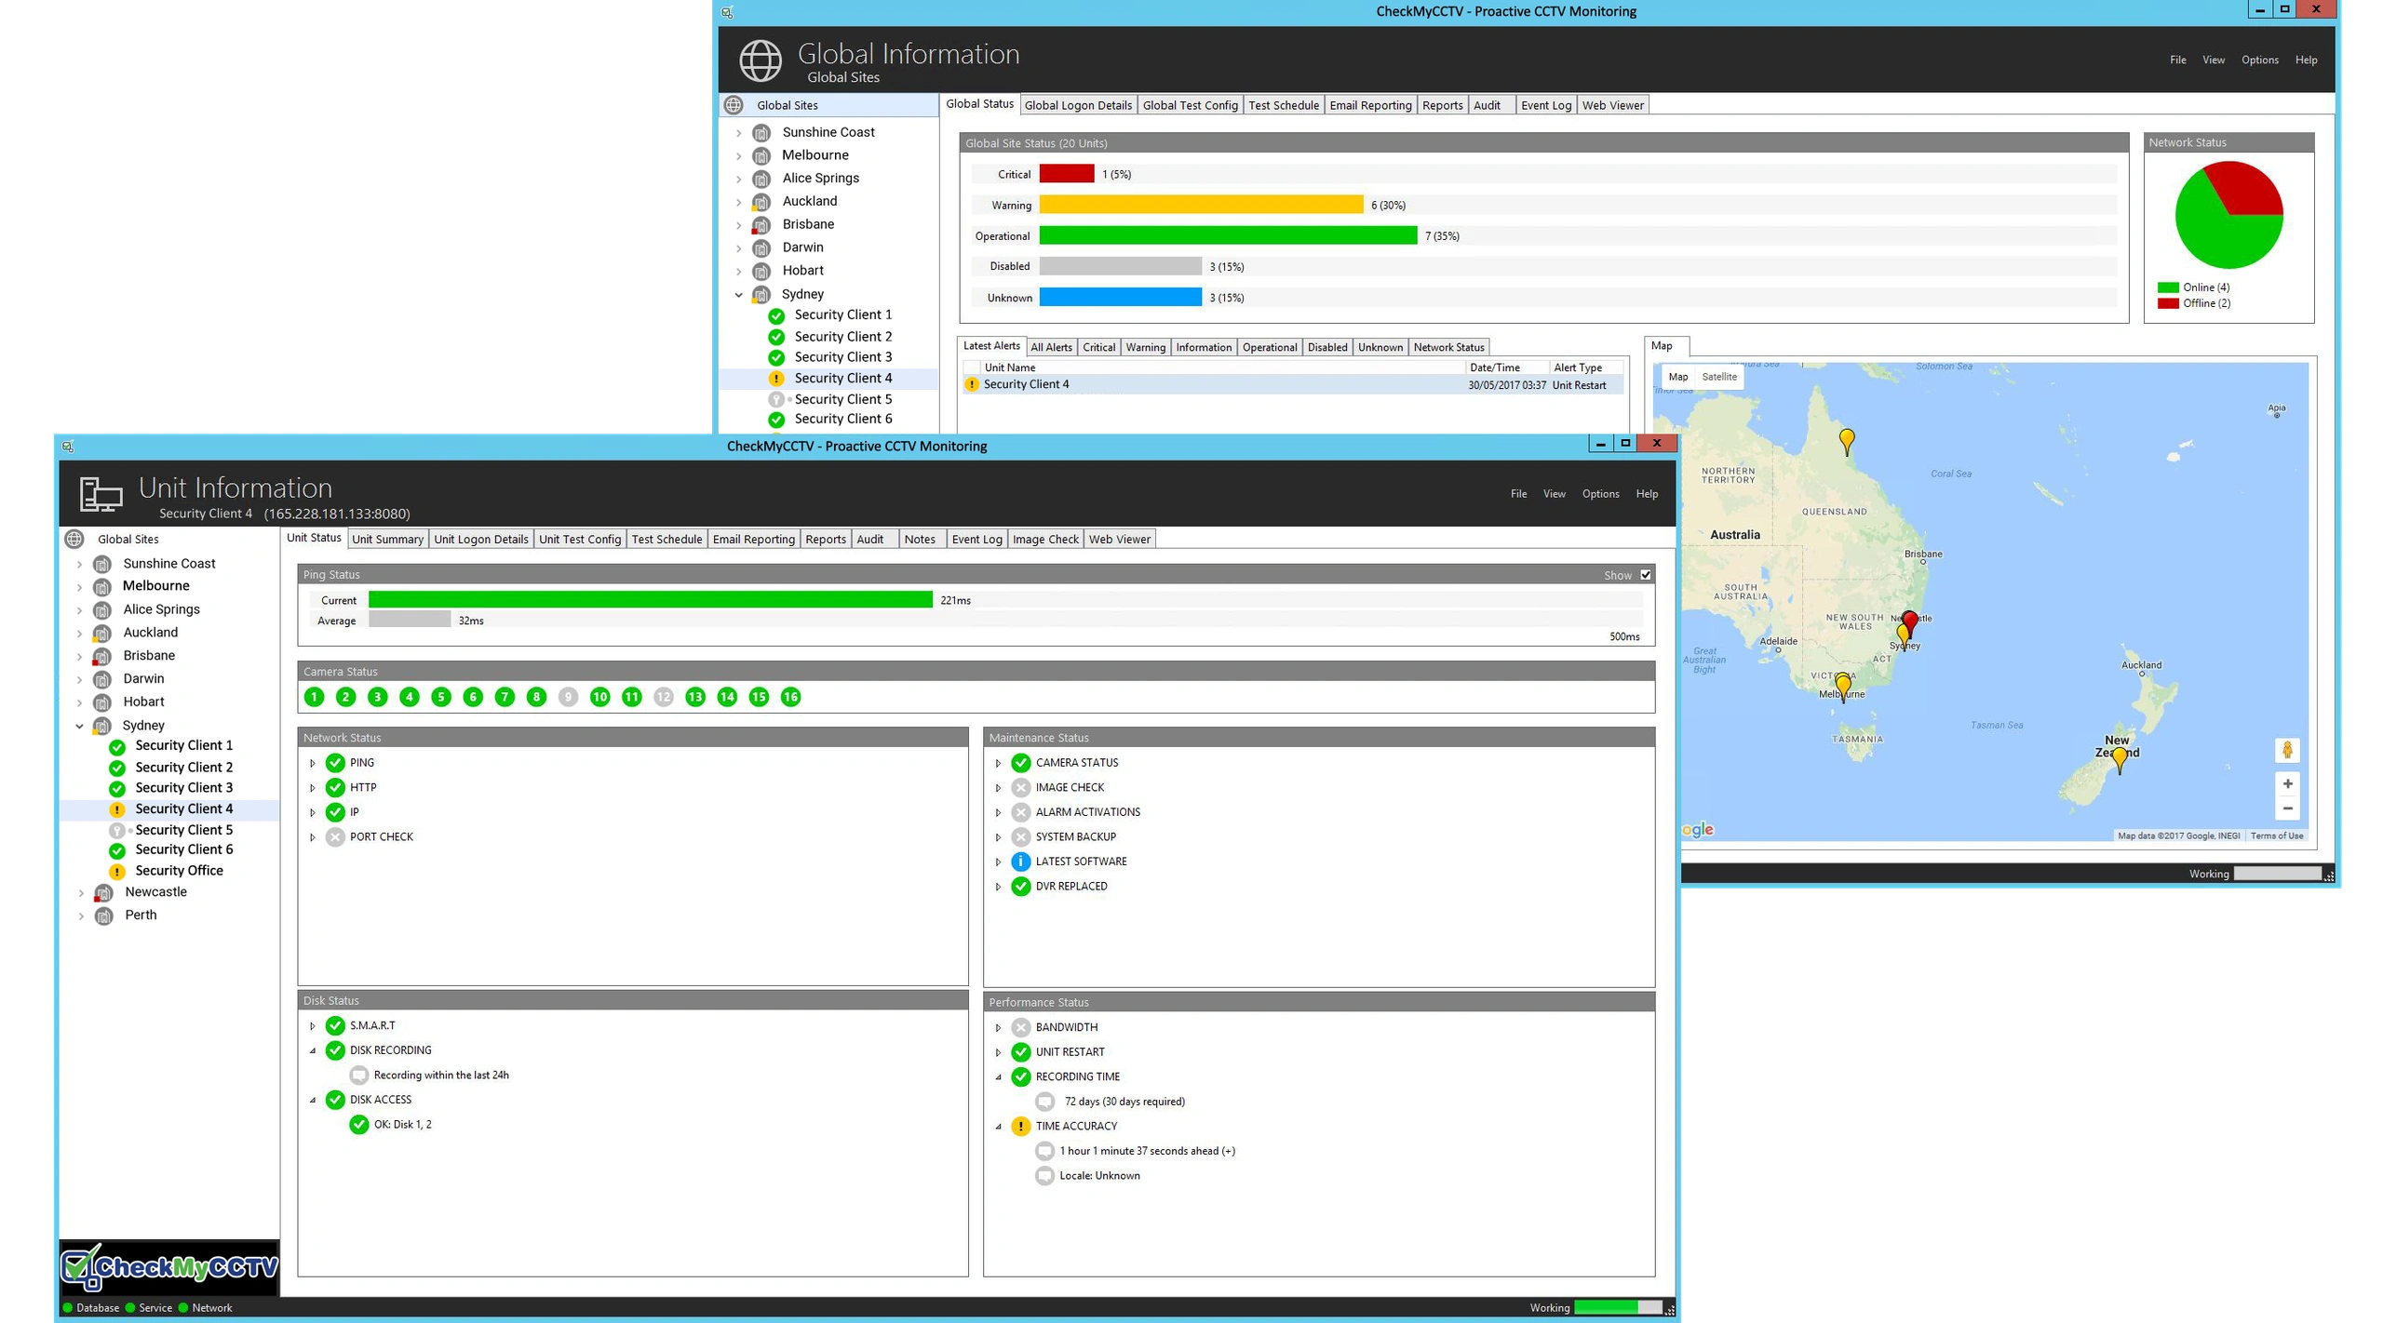The image size is (2383, 1323).
Task: Expand Newcastle site in Unit window tree
Action: point(81,893)
